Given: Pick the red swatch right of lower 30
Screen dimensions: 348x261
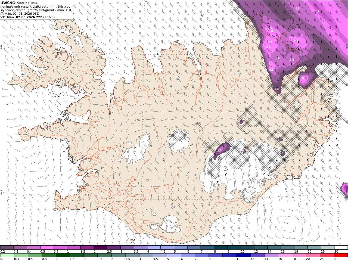Looking at the screenshot, I should click(x=341, y=255).
